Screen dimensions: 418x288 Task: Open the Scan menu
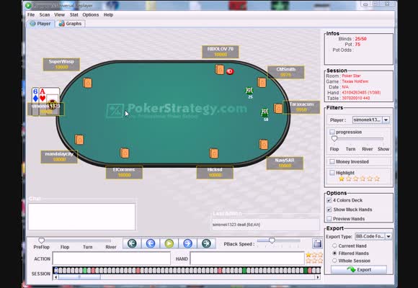point(45,14)
